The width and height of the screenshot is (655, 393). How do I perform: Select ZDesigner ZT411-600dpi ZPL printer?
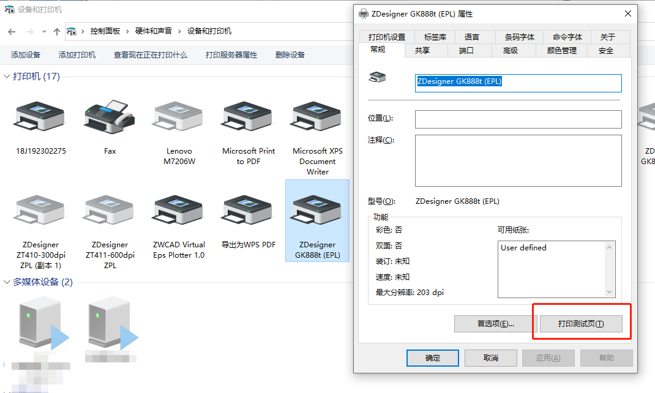(110, 213)
